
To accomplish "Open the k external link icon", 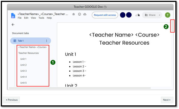I will 138,15.
